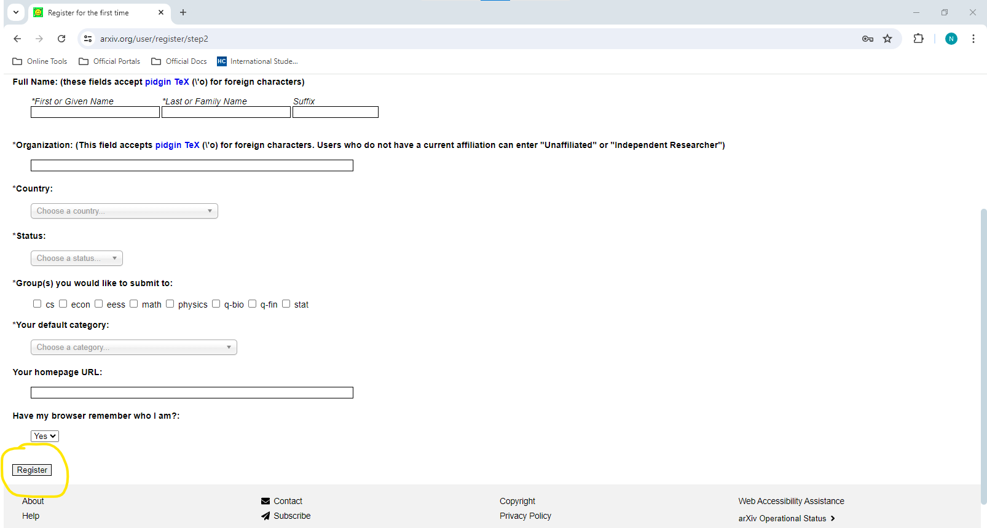
Task: Open the Choose a status dropdown
Action: point(77,258)
